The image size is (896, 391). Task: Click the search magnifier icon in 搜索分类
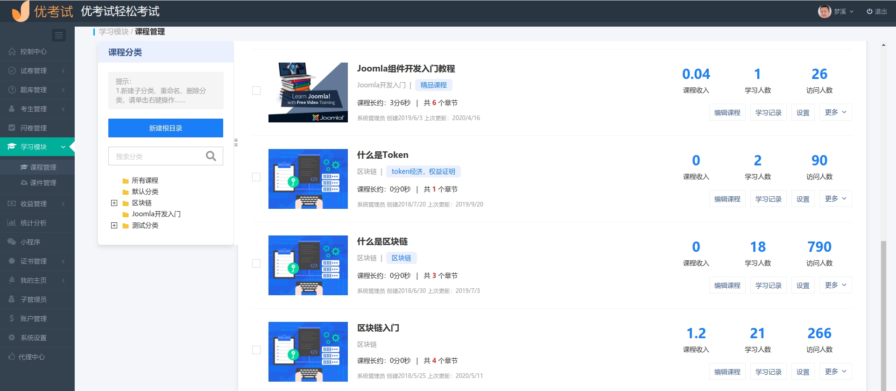pyautogui.click(x=211, y=156)
